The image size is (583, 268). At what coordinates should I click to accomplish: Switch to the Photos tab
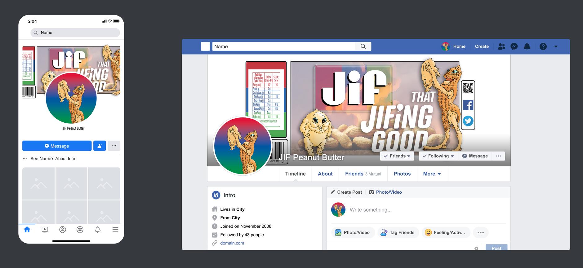pyautogui.click(x=402, y=174)
